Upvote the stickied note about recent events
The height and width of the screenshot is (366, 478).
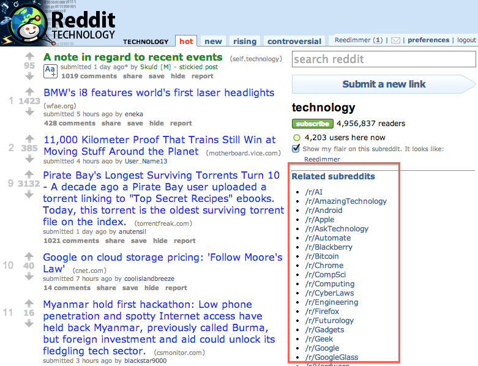[29, 56]
